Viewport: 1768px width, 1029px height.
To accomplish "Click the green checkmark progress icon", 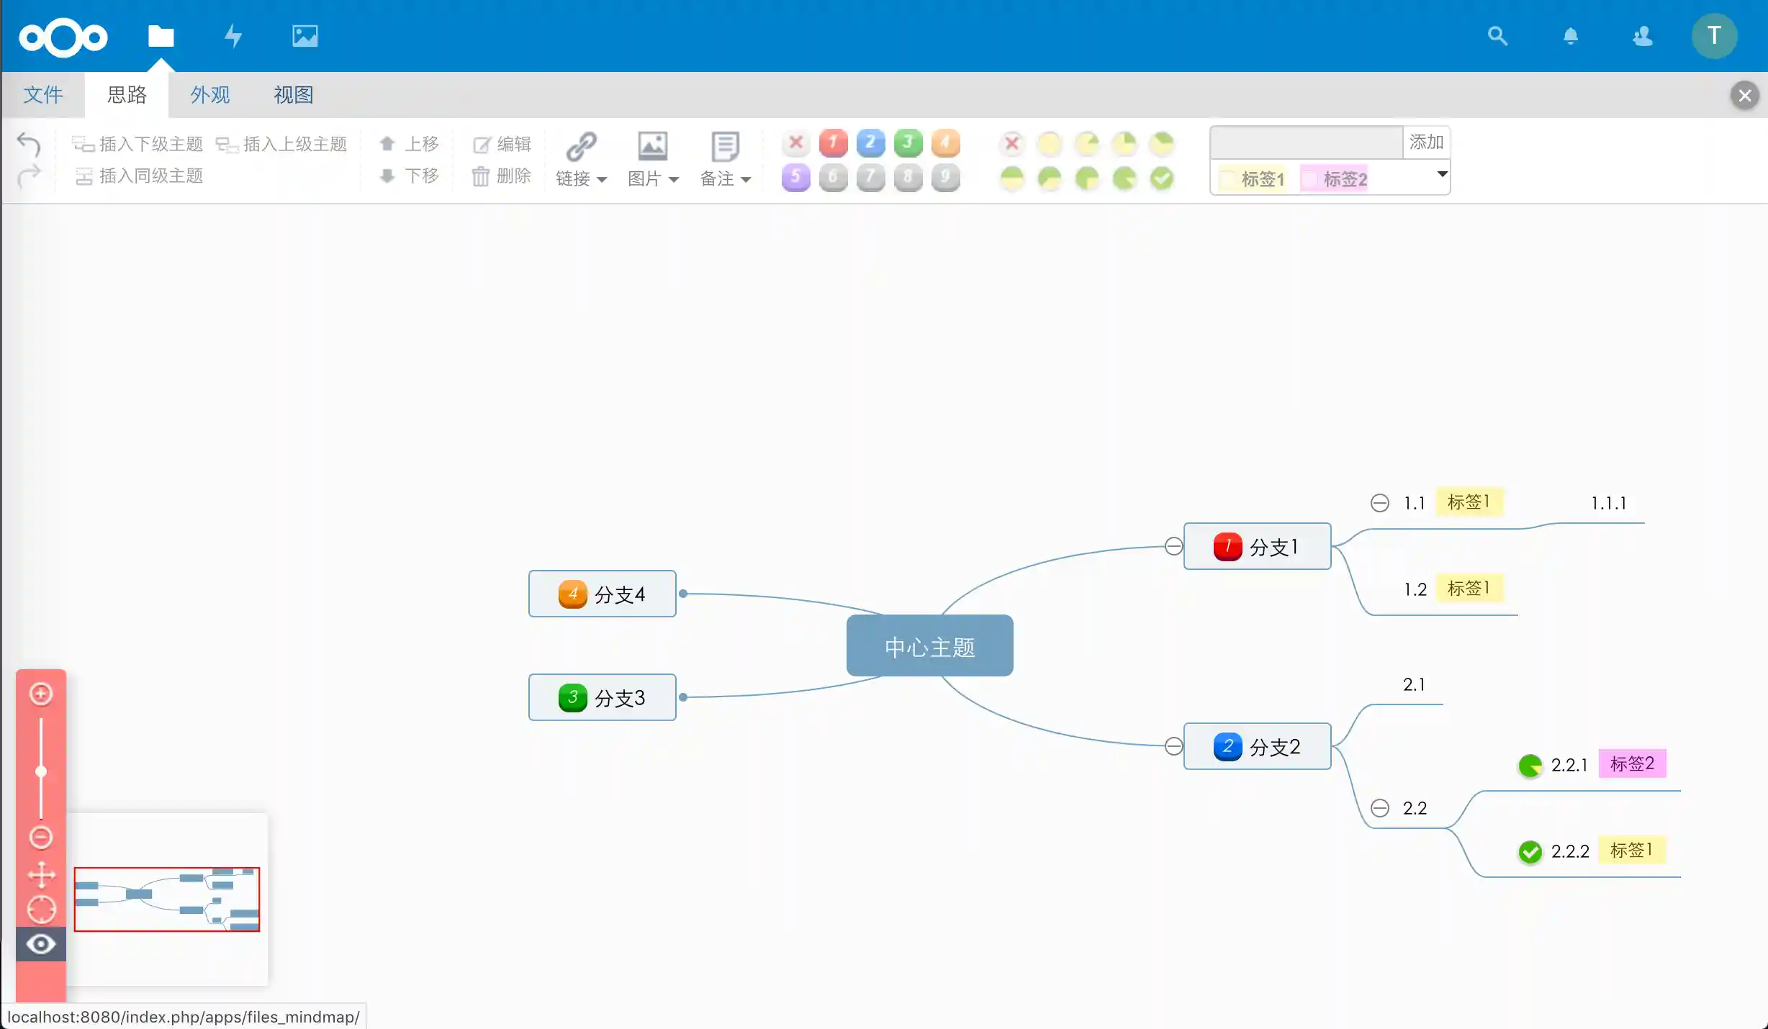I will point(1161,179).
